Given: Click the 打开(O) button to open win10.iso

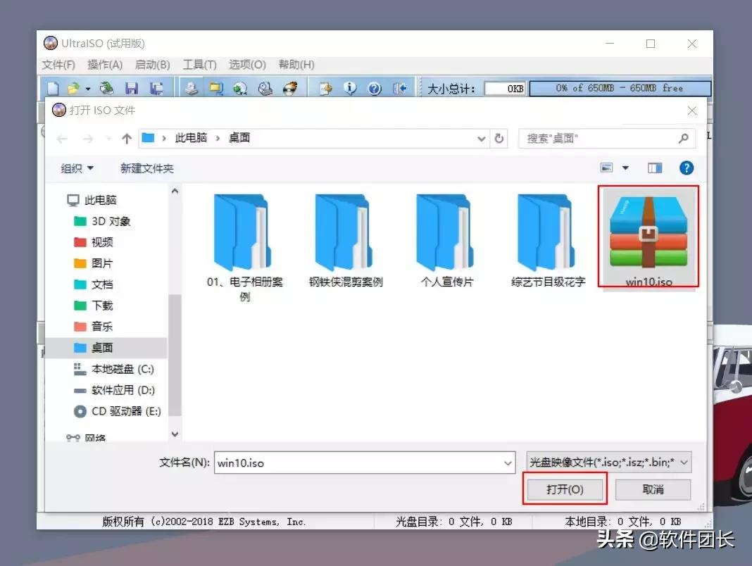Looking at the screenshot, I should 565,489.
